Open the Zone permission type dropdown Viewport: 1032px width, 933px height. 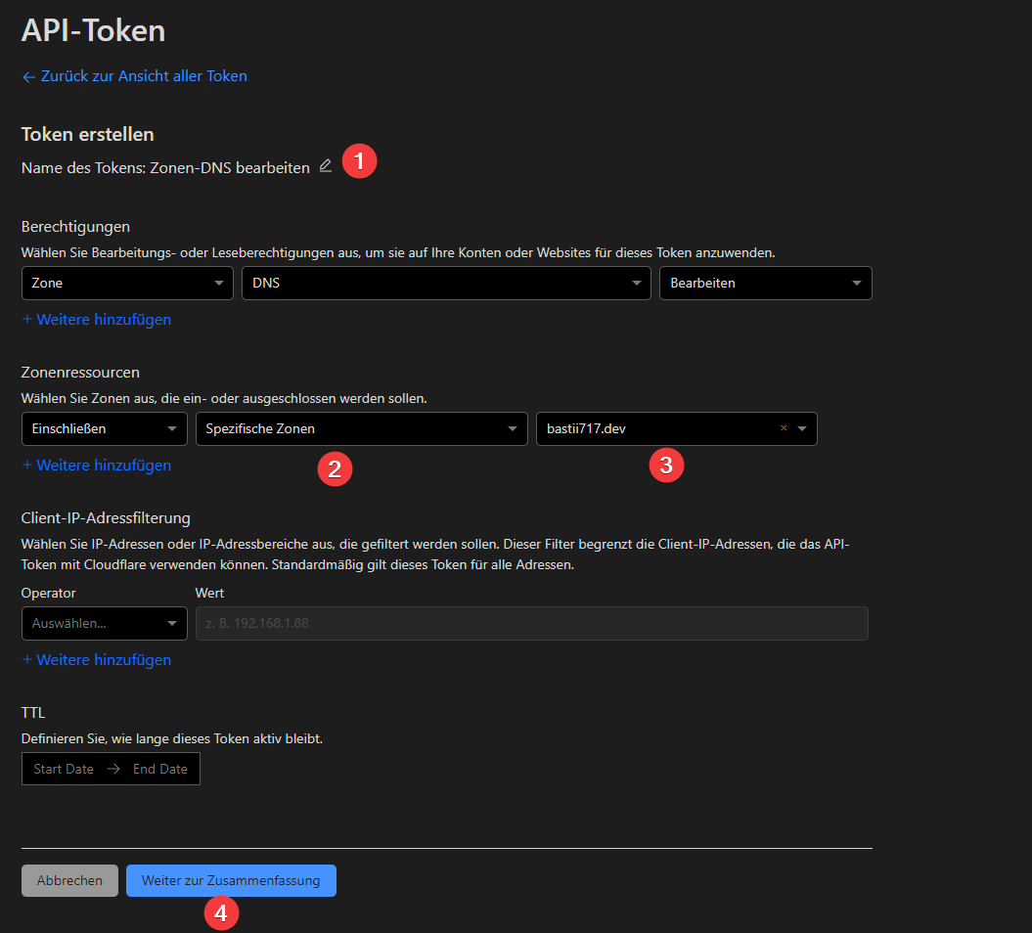tap(127, 283)
